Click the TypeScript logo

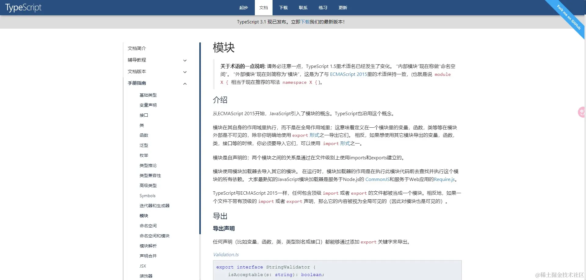pyautogui.click(x=23, y=7)
